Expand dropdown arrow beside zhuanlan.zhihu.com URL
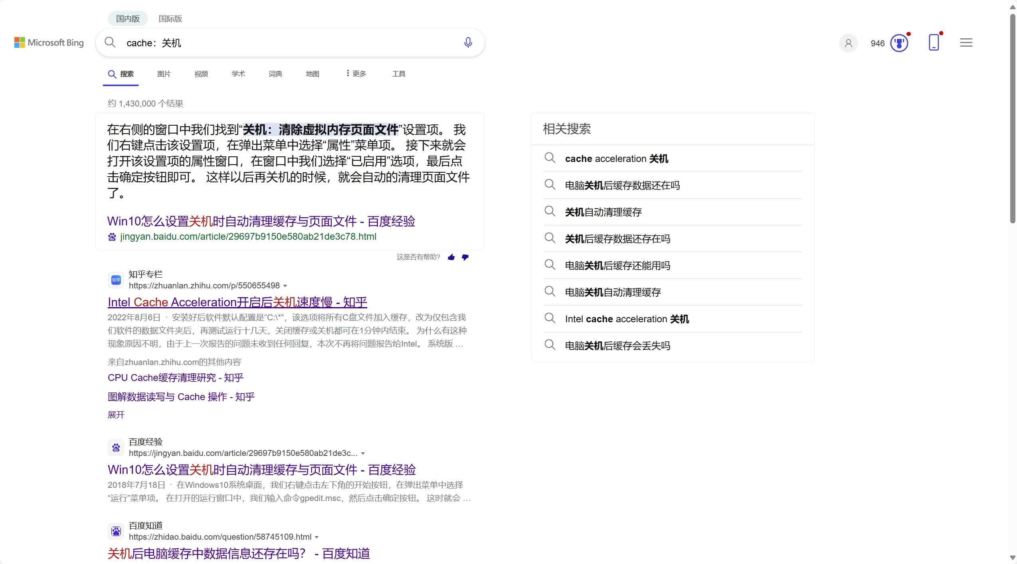The image size is (1017, 564). 285,286
